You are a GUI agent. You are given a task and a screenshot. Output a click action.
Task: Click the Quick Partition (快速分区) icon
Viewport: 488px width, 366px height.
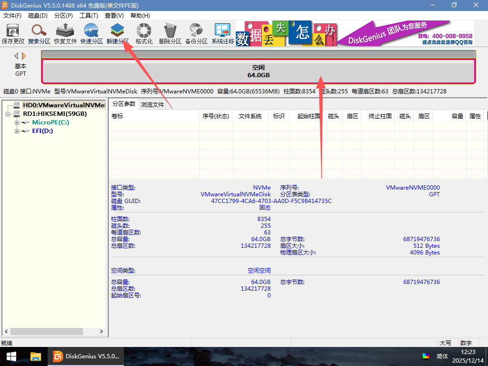point(91,33)
